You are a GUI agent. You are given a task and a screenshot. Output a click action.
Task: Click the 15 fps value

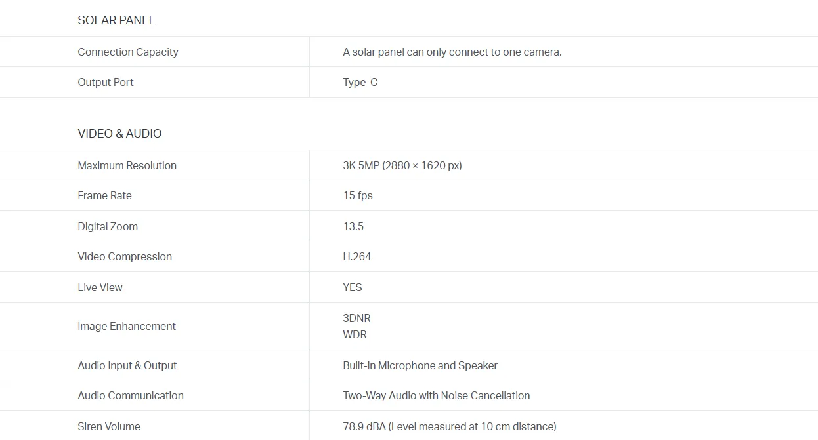(357, 195)
